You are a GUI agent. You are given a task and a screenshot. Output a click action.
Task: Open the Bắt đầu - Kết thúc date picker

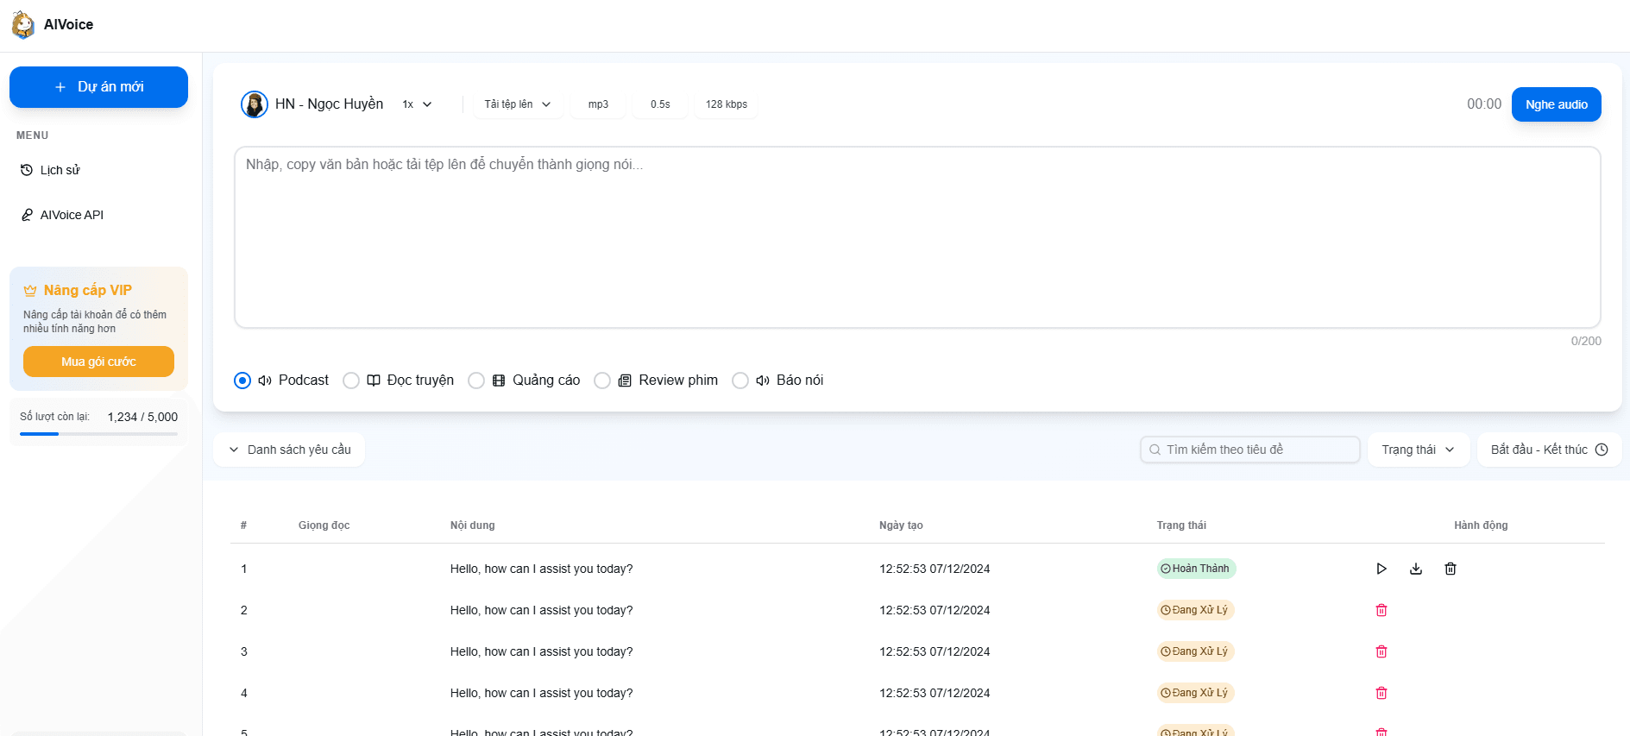[x=1550, y=450]
